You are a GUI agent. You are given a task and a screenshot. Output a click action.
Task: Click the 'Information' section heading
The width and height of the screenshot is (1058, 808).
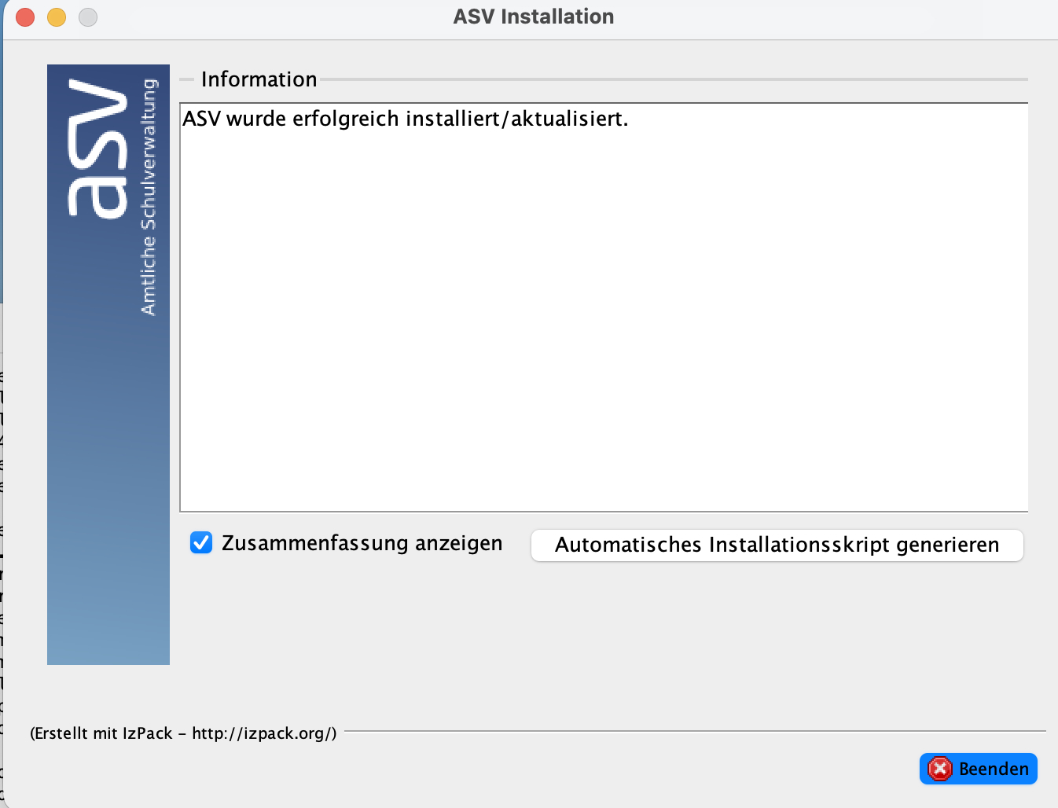259,79
